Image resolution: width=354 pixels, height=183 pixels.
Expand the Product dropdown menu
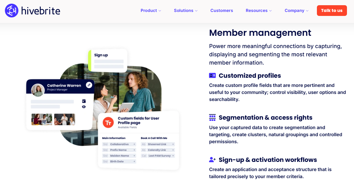(151, 10)
